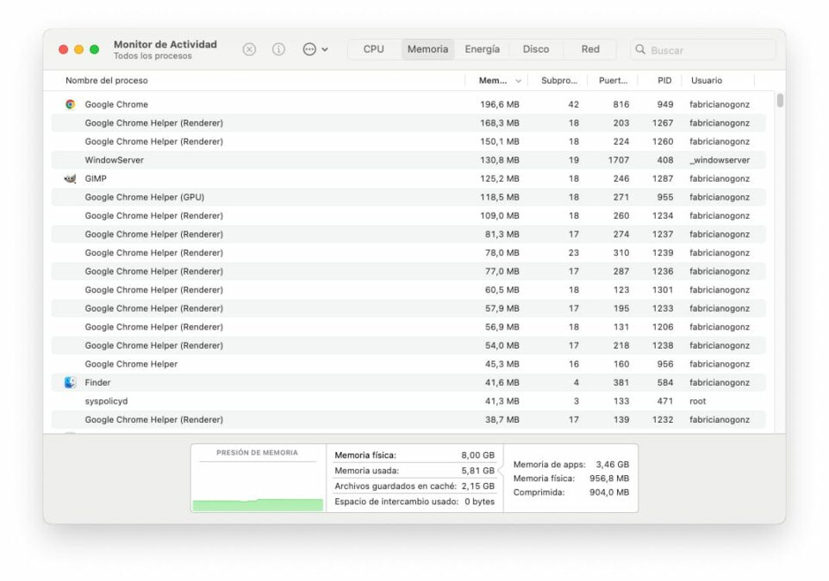Click the Google Chrome app icon
The image size is (829, 581).
coord(71,105)
